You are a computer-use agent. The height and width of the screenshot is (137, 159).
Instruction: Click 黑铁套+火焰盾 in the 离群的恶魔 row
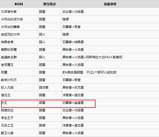(x=73, y=49)
